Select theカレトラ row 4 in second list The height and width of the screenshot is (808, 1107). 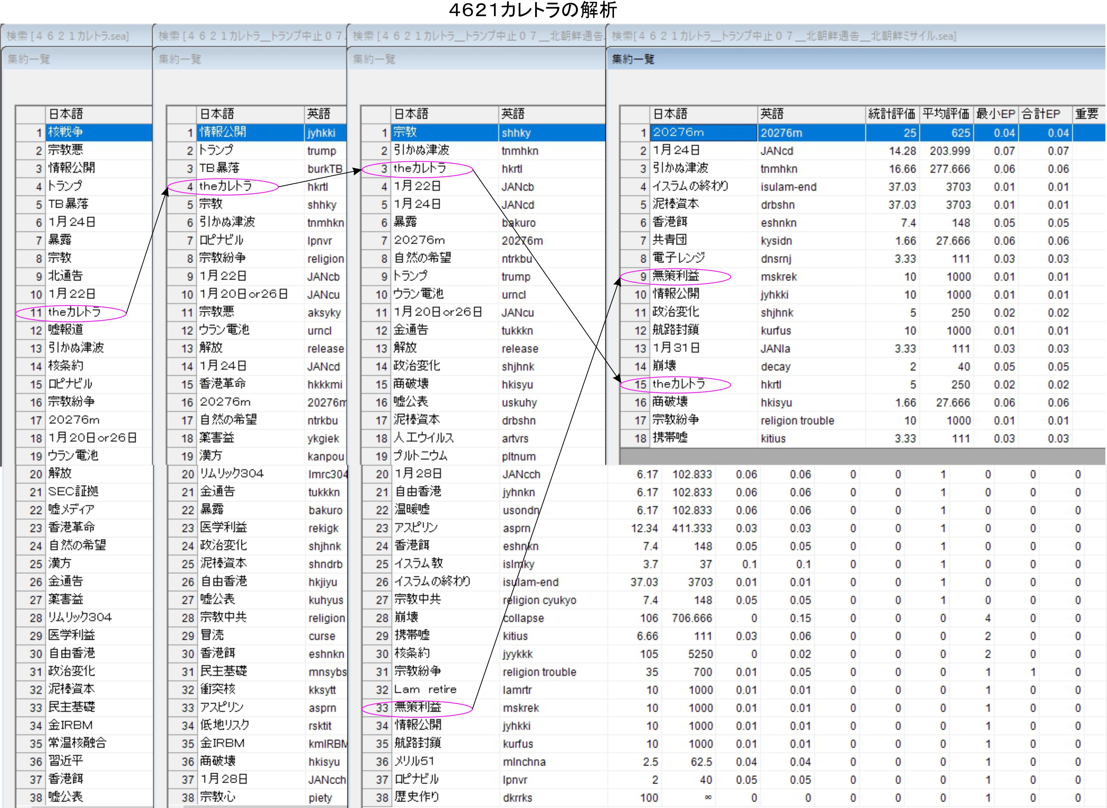[x=225, y=186]
